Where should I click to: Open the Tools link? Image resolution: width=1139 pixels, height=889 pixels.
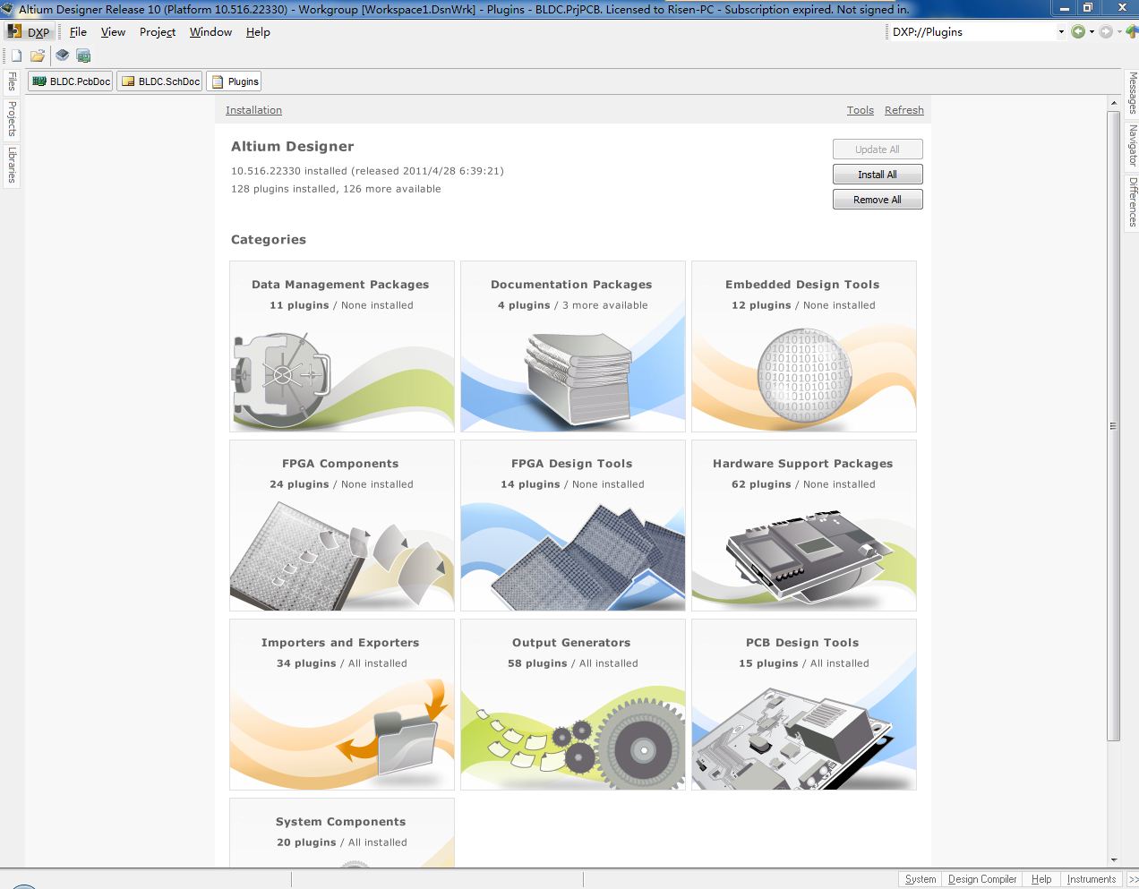[x=861, y=110]
